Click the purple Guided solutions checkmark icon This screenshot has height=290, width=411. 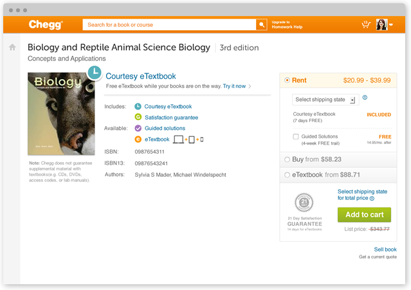138,128
